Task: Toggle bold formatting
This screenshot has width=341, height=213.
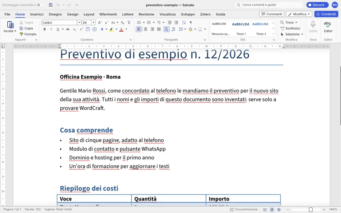Action: [45, 29]
